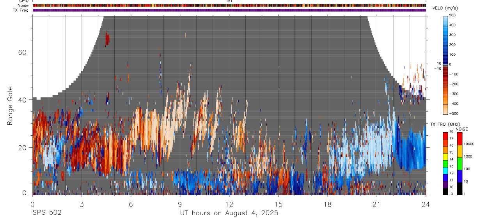
Task: Click the '1000' noise legend label
Action: point(468,157)
